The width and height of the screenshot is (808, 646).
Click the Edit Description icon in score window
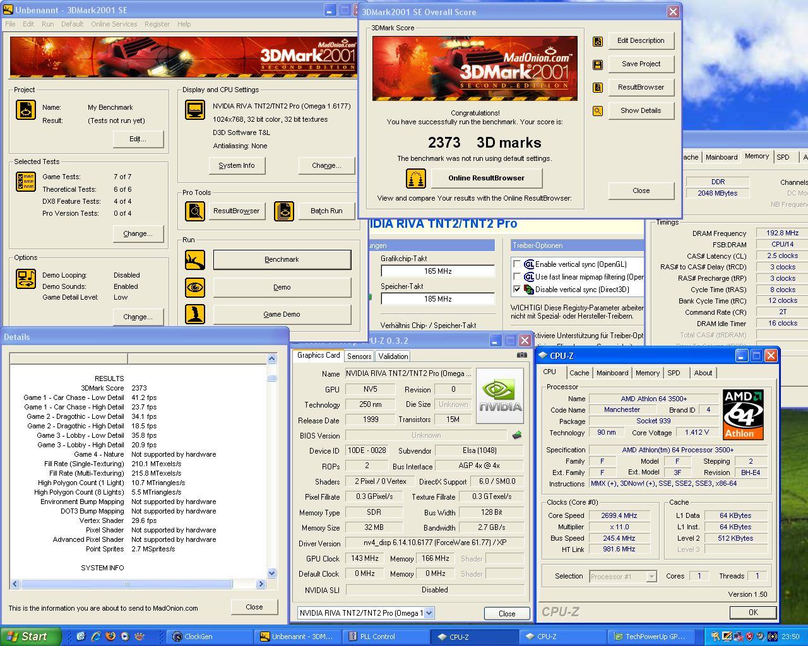pos(598,42)
